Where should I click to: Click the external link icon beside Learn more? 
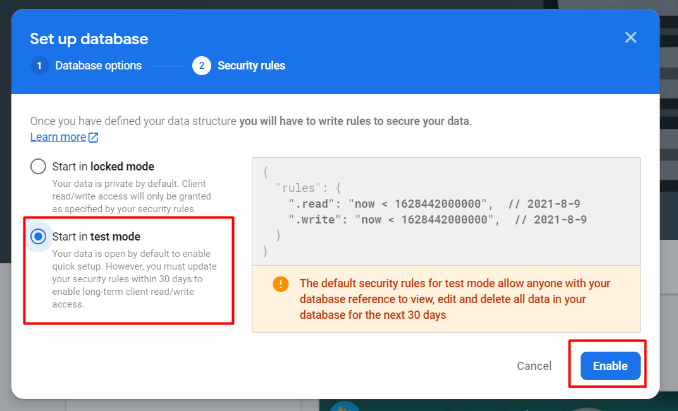click(93, 137)
